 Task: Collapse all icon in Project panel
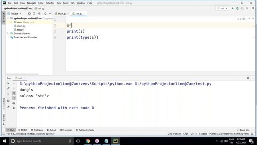click(x=39, y=14)
